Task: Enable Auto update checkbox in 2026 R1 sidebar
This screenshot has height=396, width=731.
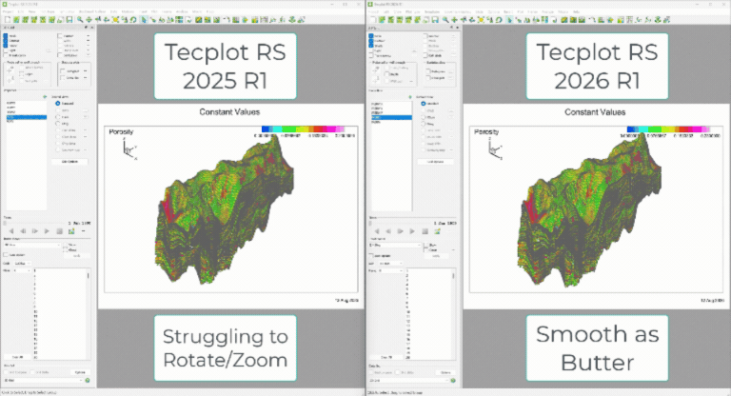Action: tap(371, 256)
